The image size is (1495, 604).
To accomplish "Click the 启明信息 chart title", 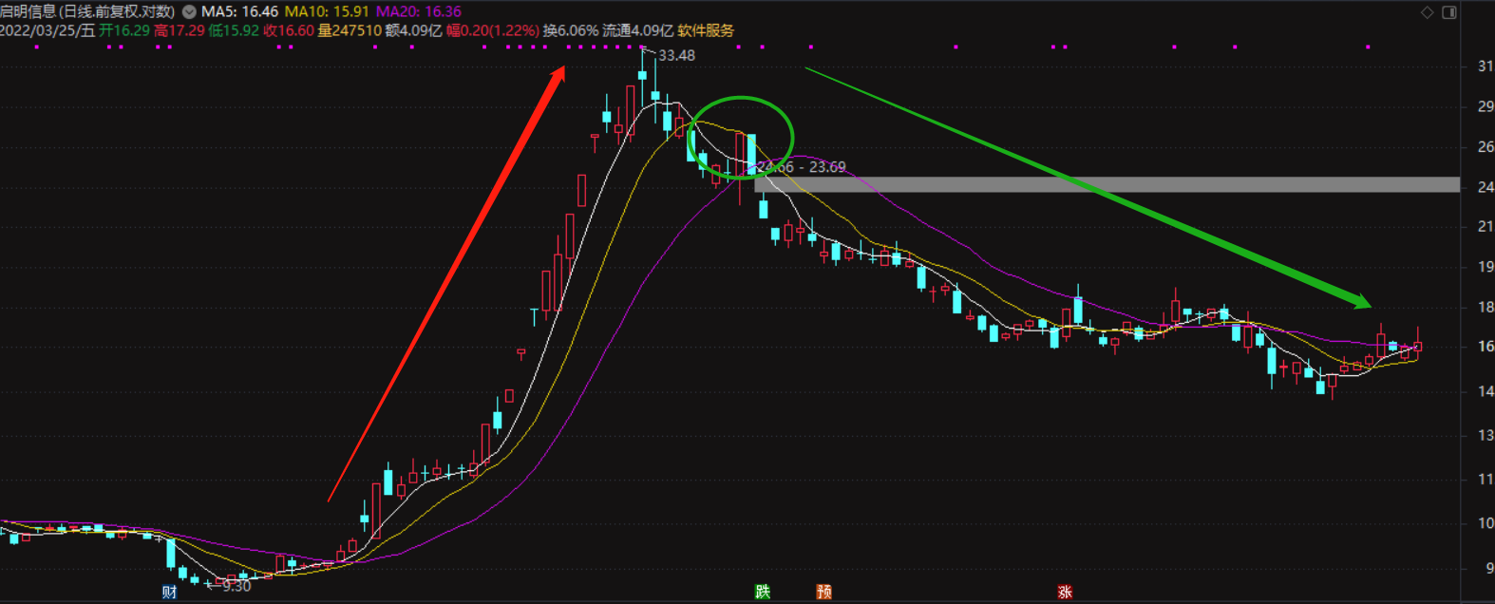I will click(x=87, y=12).
